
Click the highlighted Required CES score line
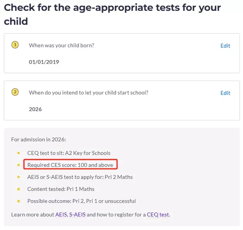point(70,165)
